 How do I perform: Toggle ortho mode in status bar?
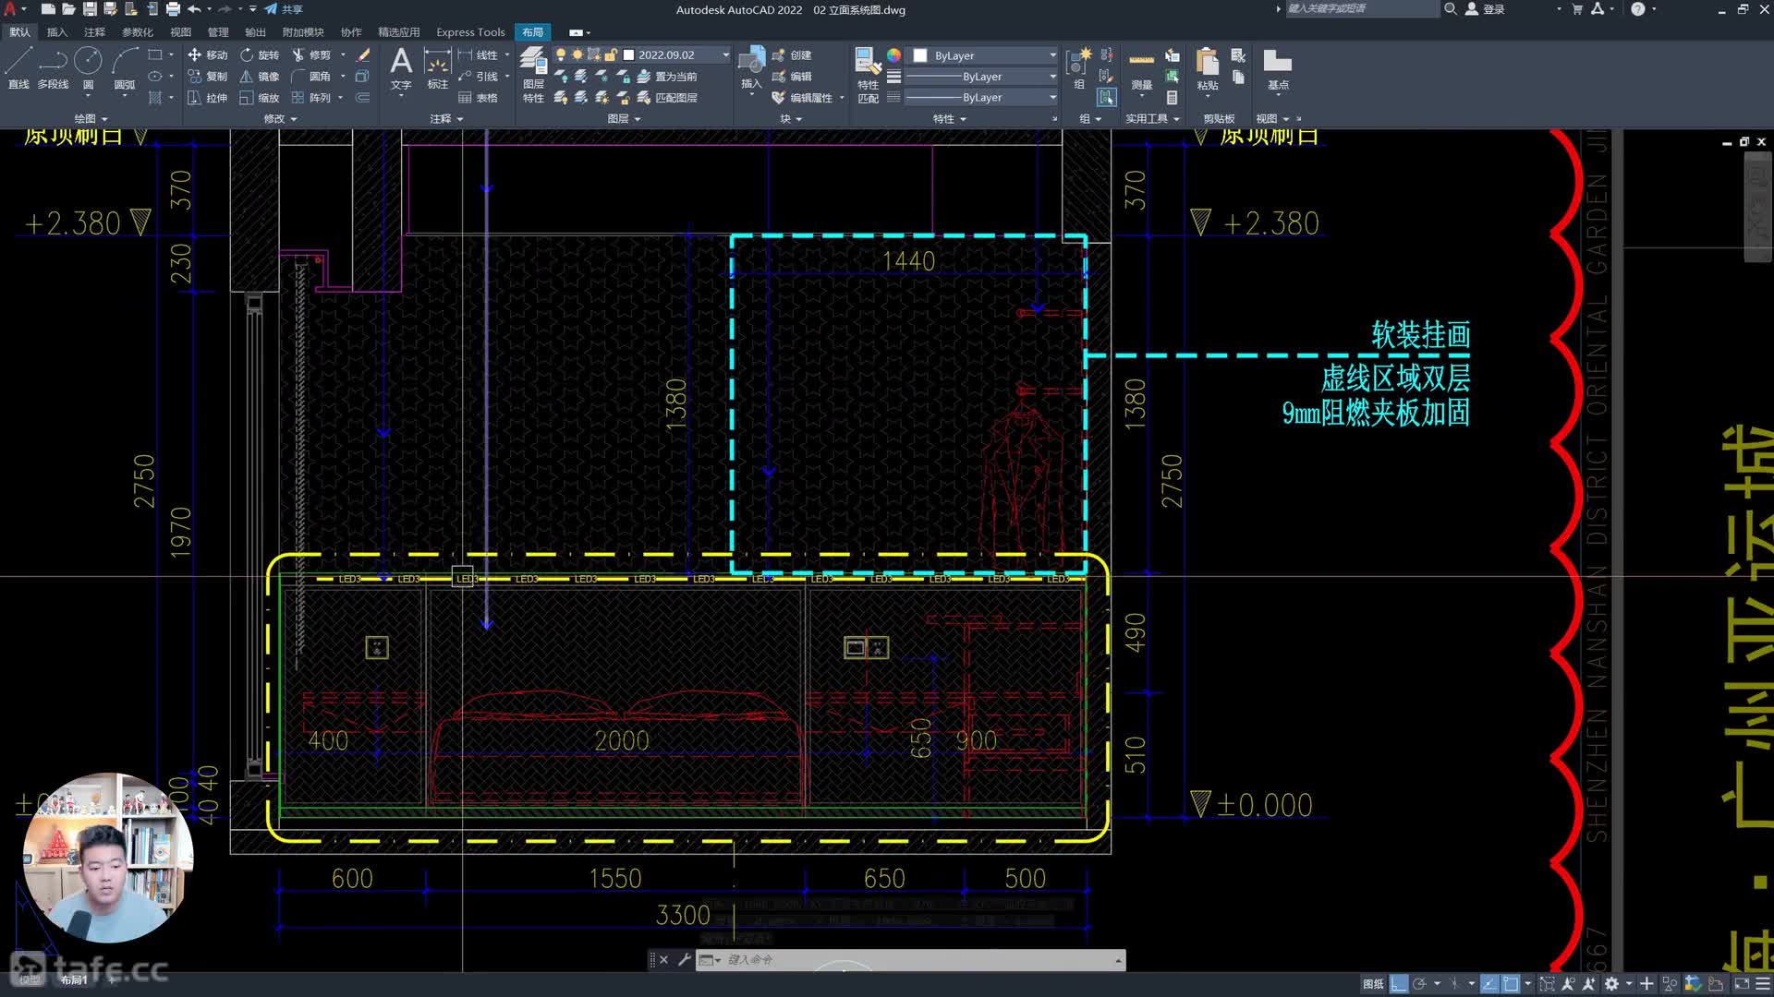tap(1399, 984)
